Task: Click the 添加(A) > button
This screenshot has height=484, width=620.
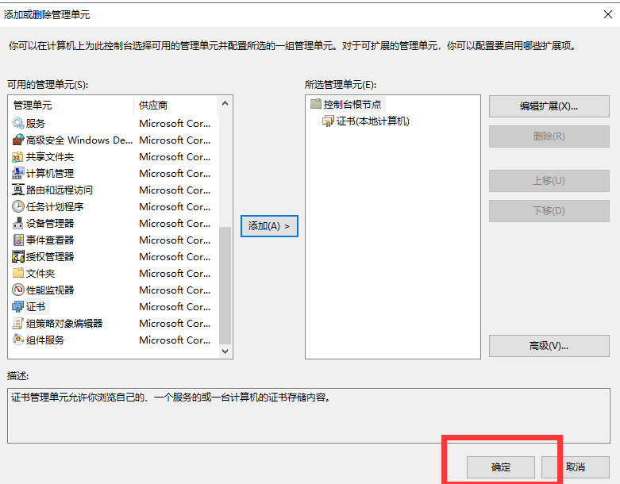Action: coord(269,226)
